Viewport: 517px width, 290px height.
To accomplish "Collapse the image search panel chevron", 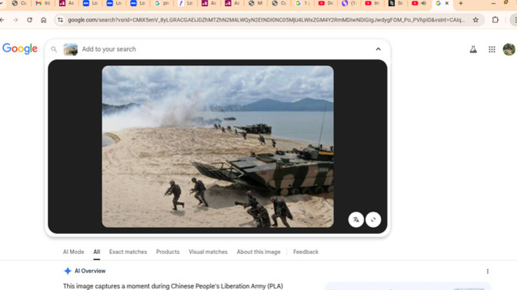I will click(379, 49).
